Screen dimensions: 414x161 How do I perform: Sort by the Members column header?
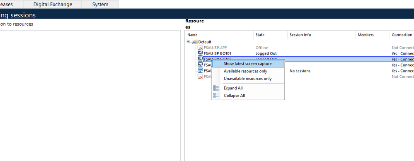click(x=372, y=35)
